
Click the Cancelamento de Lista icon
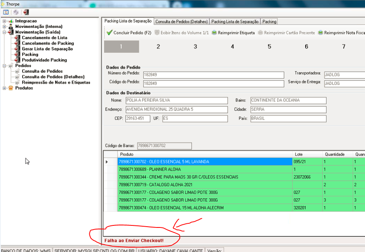[x=17, y=38]
